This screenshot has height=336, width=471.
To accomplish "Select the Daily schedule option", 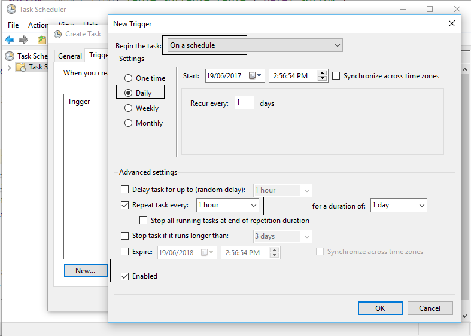I will coord(128,93).
